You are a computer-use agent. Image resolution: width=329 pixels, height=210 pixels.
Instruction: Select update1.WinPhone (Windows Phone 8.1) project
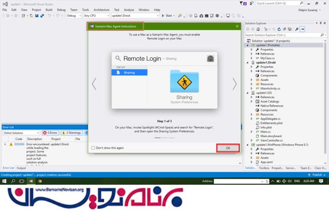point(282,145)
